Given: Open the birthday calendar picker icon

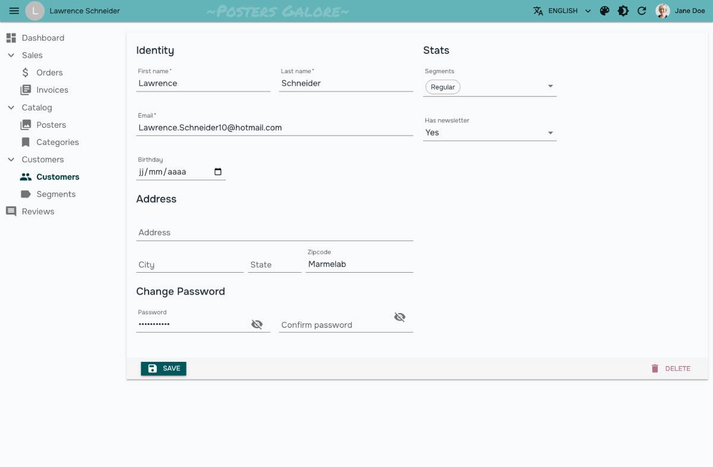Looking at the screenshot, I should [x=218, y=172].
